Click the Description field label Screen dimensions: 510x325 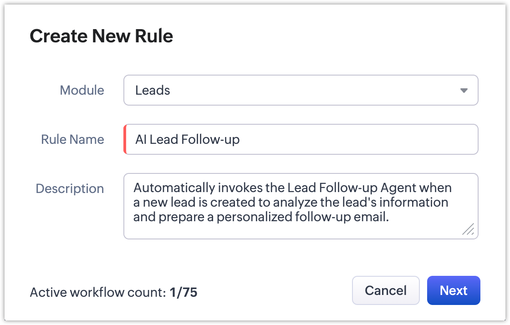tap(70, 188)
